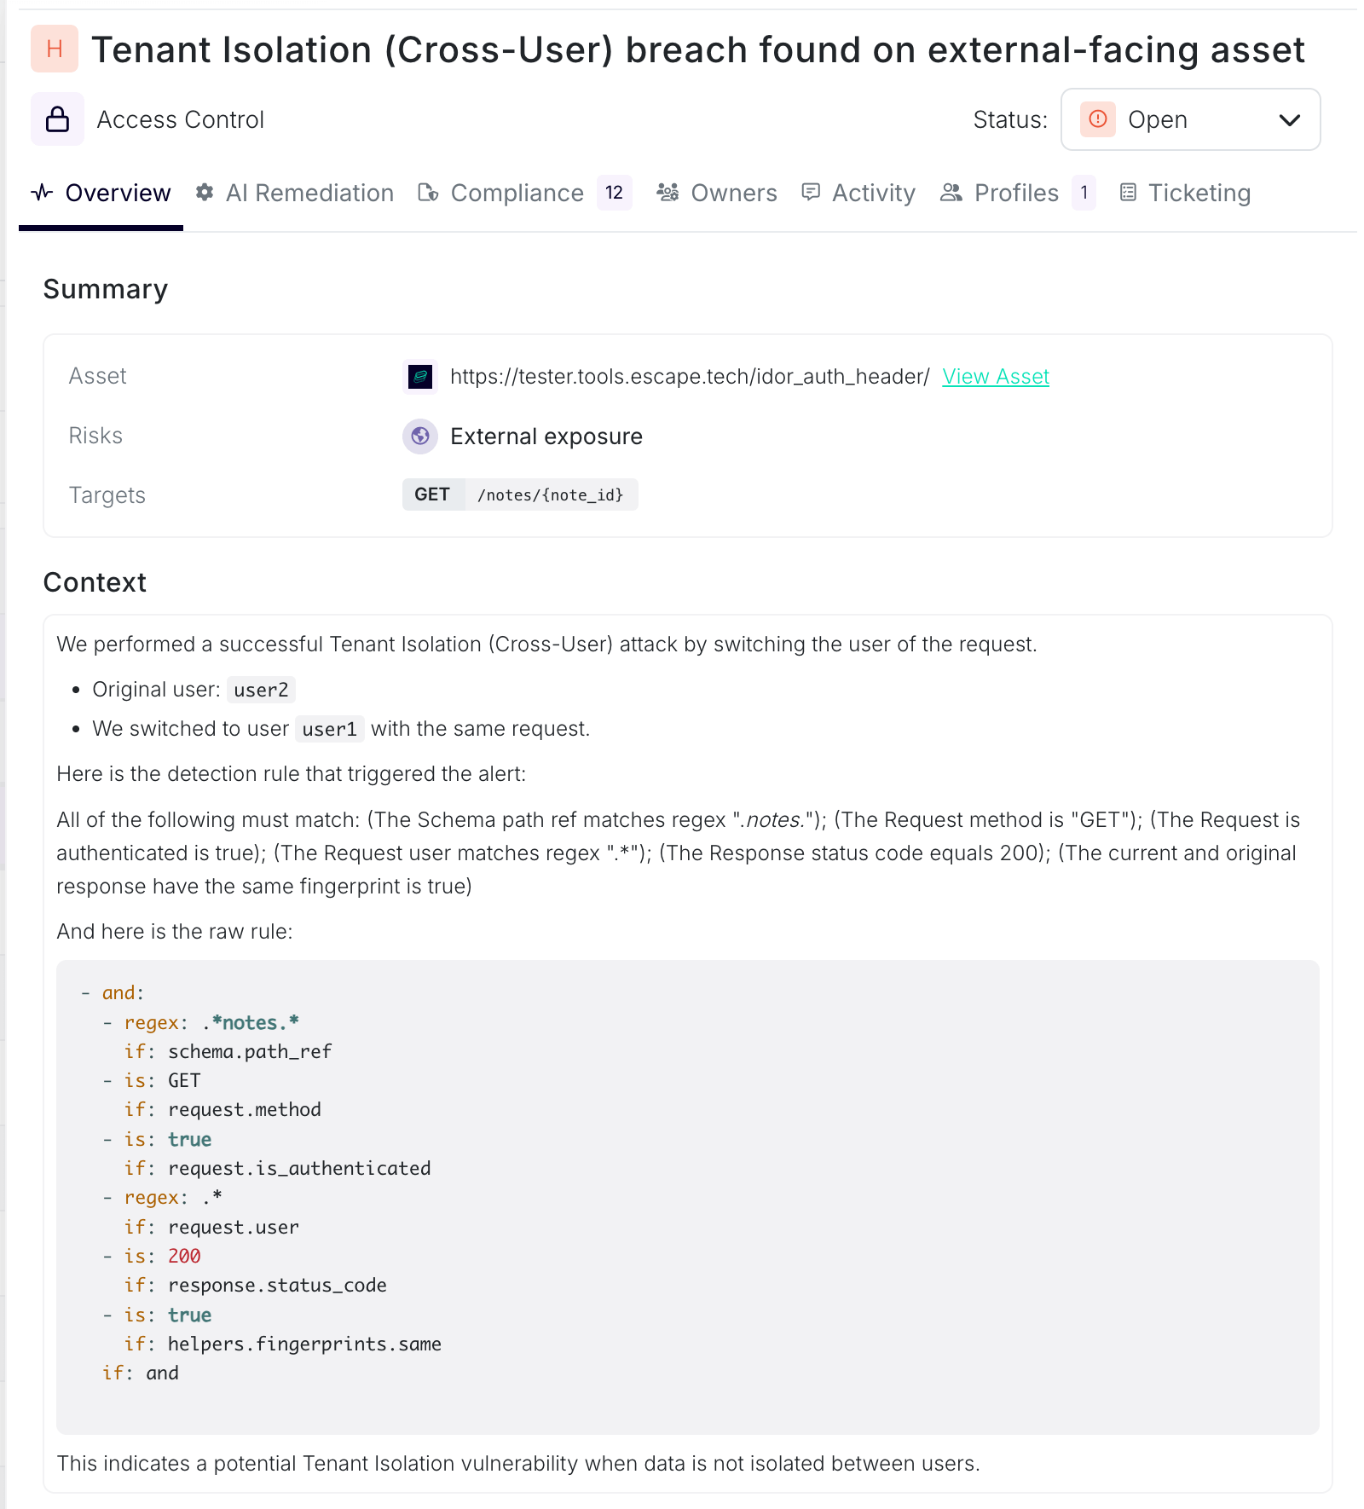1364x1509 pixels.
Task: Open the Compliance tab
Action: pyautogui.click(x=517, y=194)
